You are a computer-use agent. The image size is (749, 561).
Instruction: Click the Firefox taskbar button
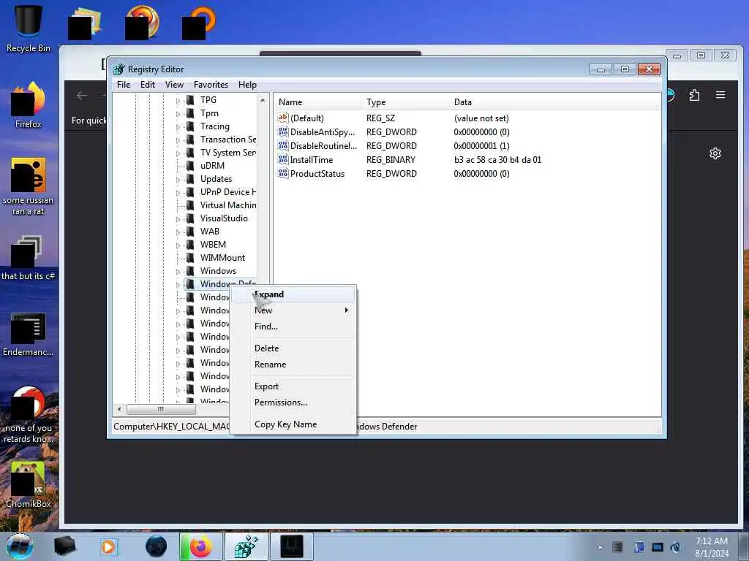click(200, 546)
